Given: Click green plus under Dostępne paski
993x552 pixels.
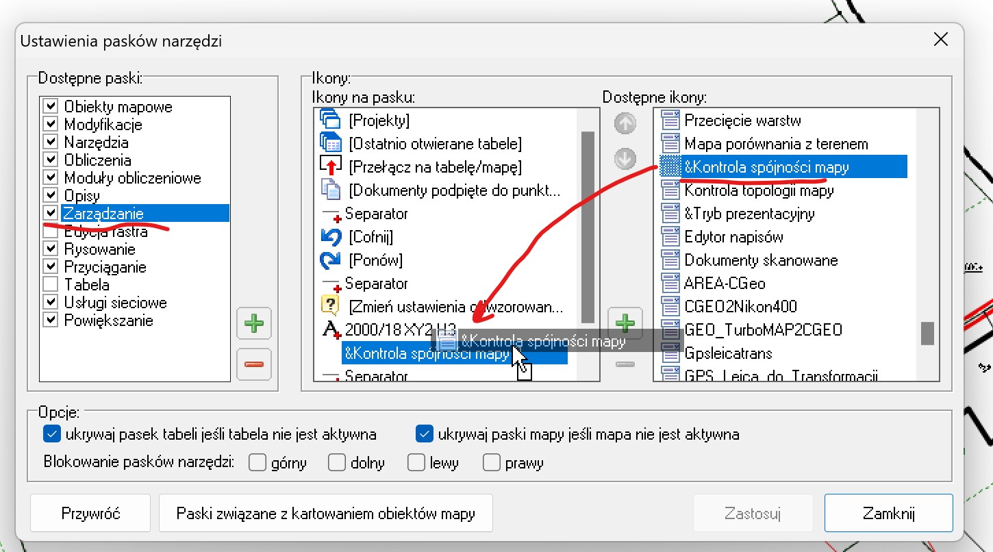Looking at the screenshot, I should click(x=254, y=323).
